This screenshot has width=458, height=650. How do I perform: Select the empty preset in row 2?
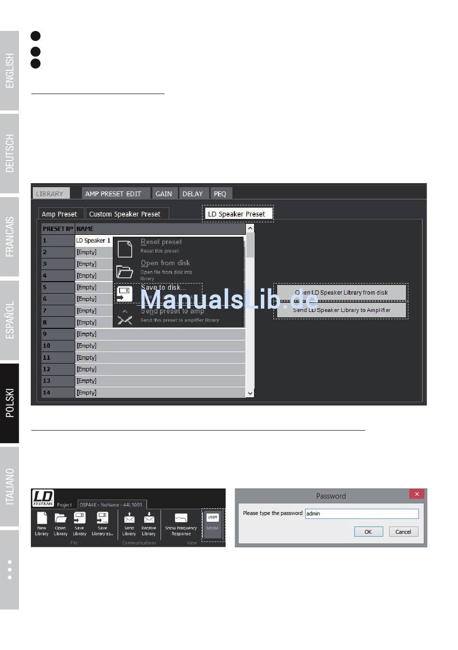pyautogui.click(x=94, y=252)
